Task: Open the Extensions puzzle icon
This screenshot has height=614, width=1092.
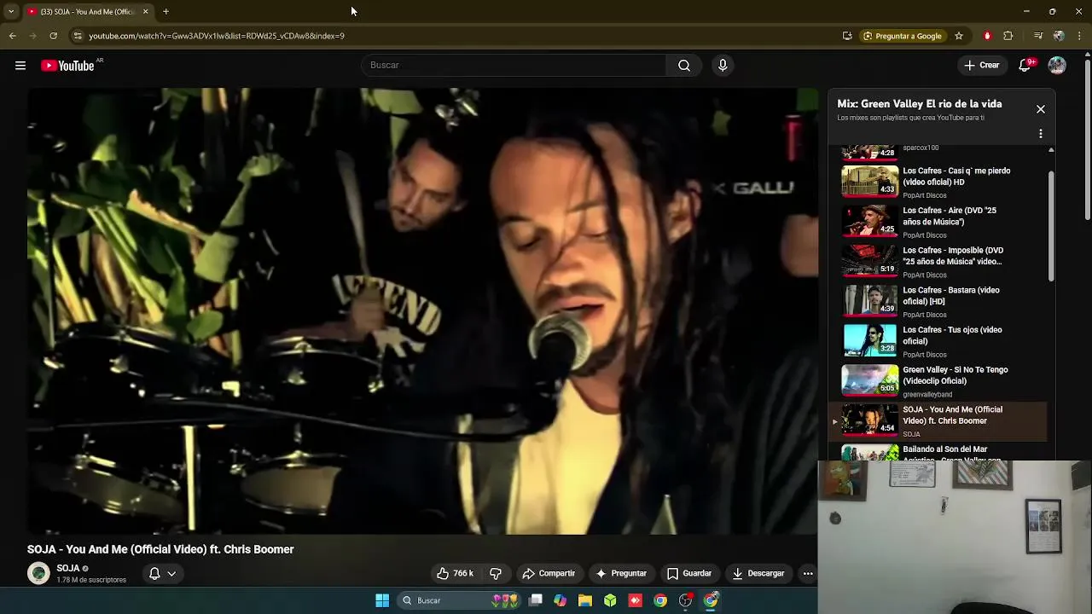Action: pyautogui.click(x=1008, y=36)
